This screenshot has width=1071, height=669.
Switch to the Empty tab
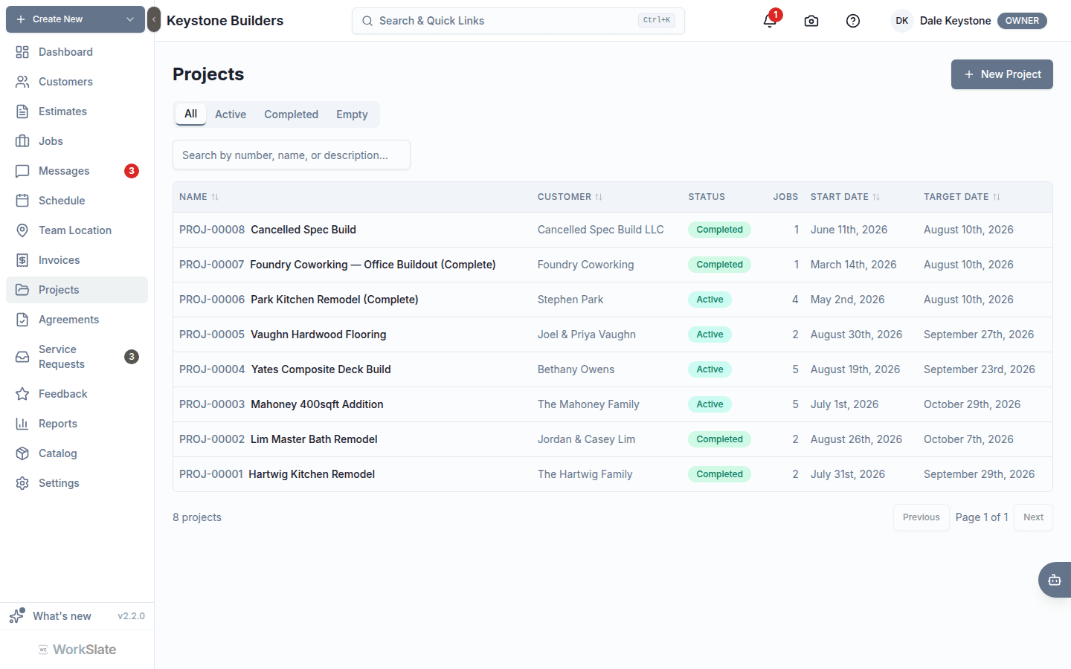(x=352, y=114)
